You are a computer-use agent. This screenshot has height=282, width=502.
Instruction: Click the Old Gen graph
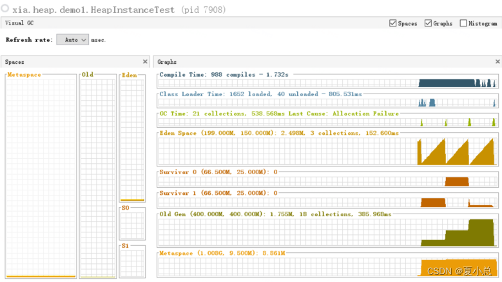point(327,232)
